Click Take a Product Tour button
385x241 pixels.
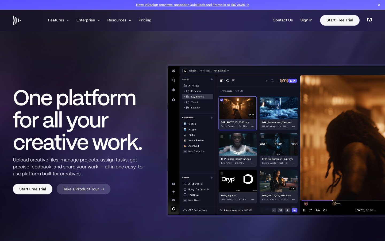83,189
